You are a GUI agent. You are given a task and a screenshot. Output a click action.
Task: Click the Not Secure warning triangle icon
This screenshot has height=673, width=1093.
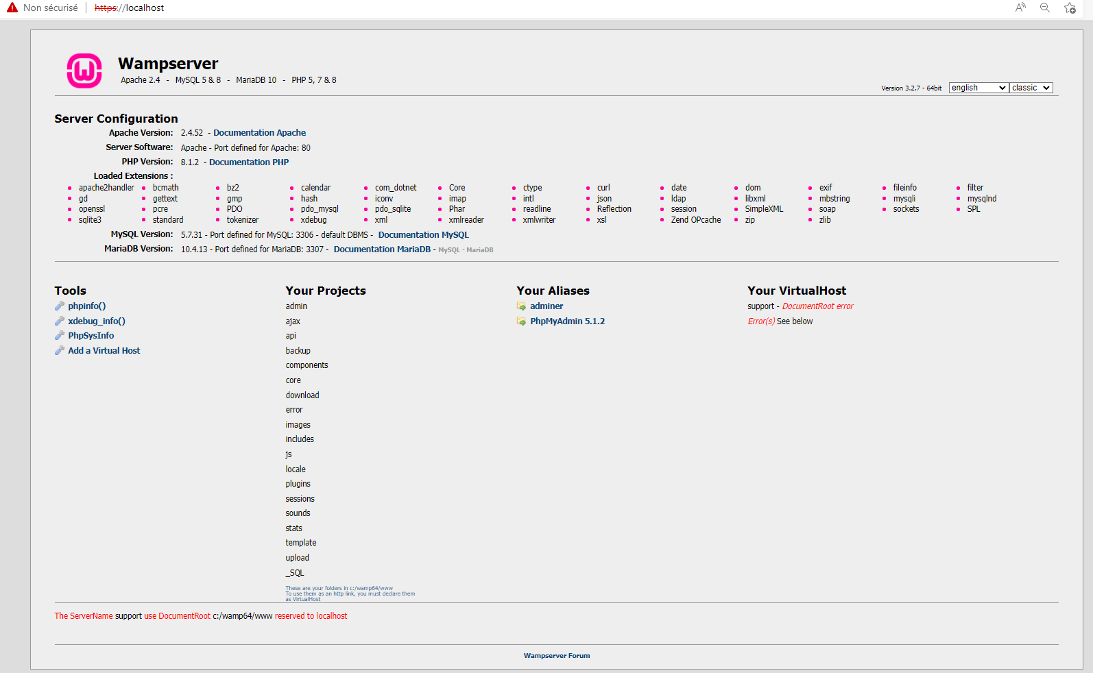[12, 8]
